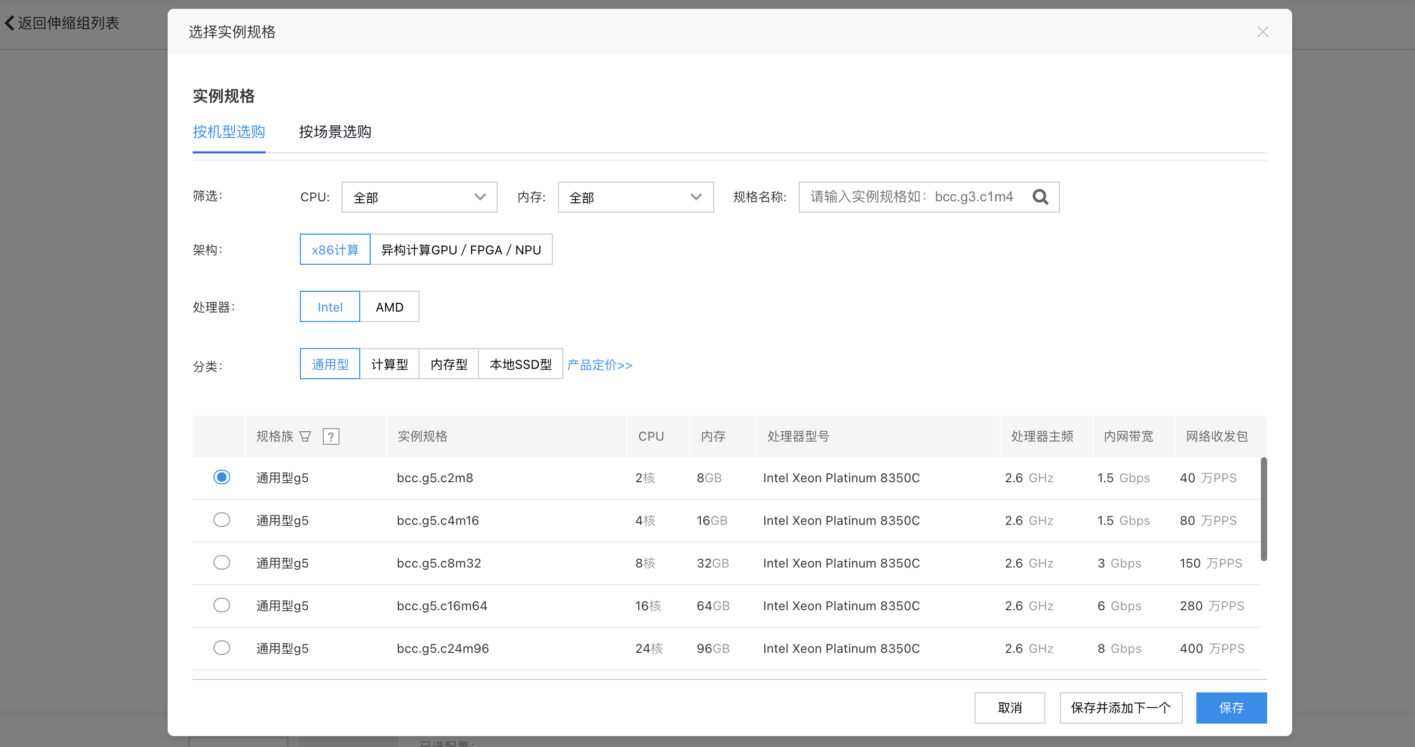Click the back arrow beside 返回伸缩组列表
The height and width of the screenshot is (747, 1415).
(x=9, y=23)
